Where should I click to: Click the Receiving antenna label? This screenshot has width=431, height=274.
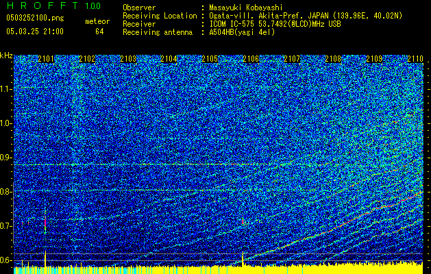158,32
